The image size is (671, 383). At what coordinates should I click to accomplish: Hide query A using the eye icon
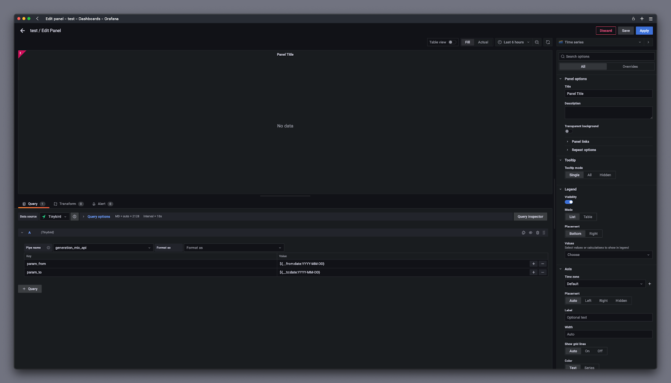[x=531, y=233]
